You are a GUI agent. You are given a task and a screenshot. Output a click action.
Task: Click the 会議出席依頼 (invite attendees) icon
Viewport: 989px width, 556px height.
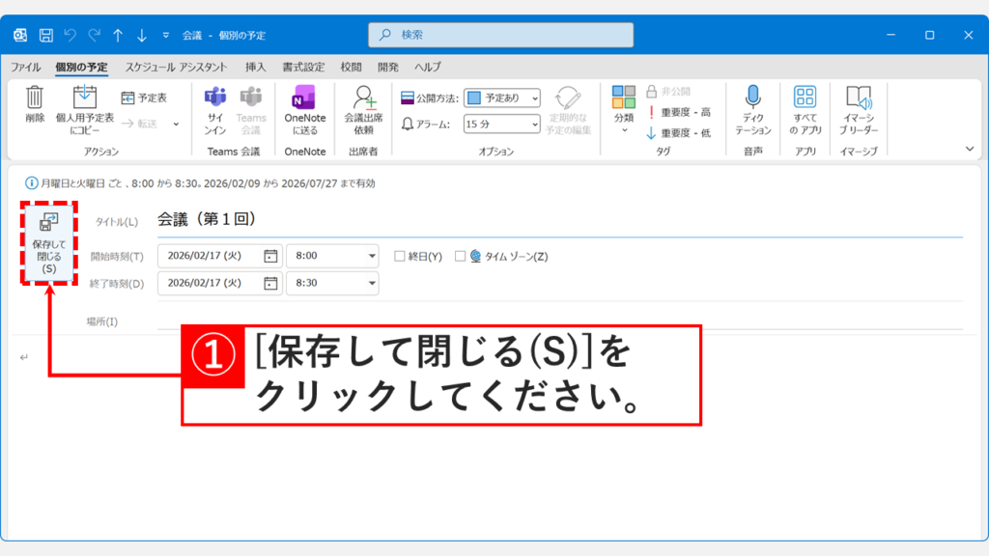(364, 106)
